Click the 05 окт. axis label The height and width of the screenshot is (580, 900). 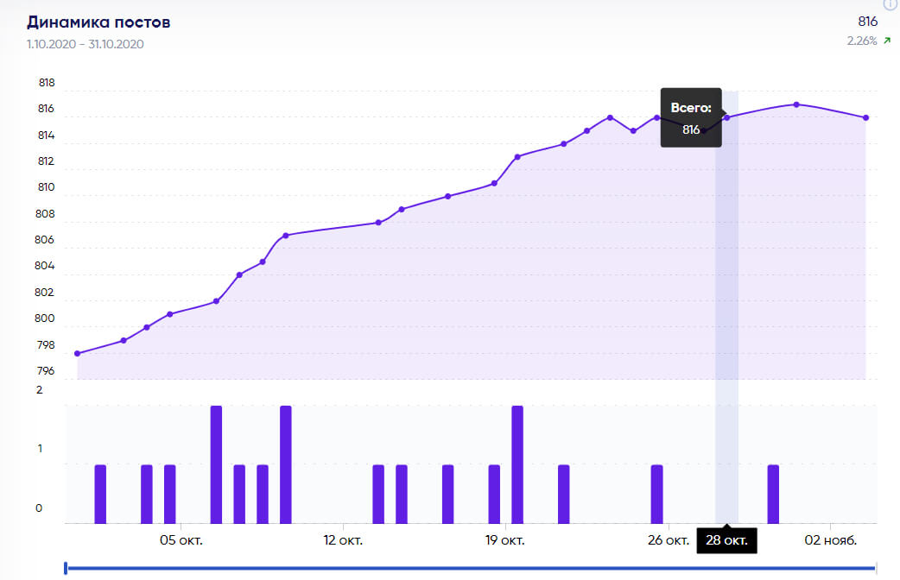click(181, 541)
